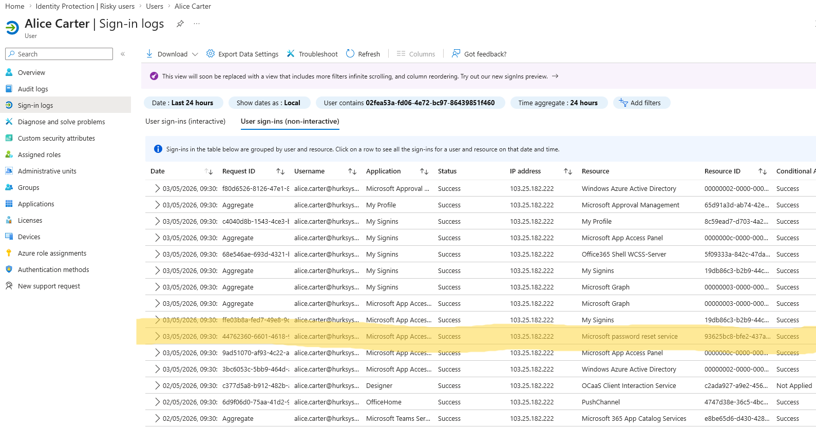Open the ellipsis more options menu

click(x=197, y=24)
